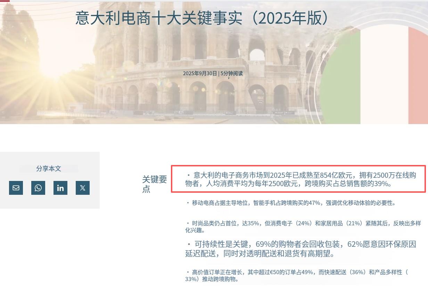Click the sustainability 69% packaging bullet
This screenshot has height=287, width=428.
click(x=301, y=249)
